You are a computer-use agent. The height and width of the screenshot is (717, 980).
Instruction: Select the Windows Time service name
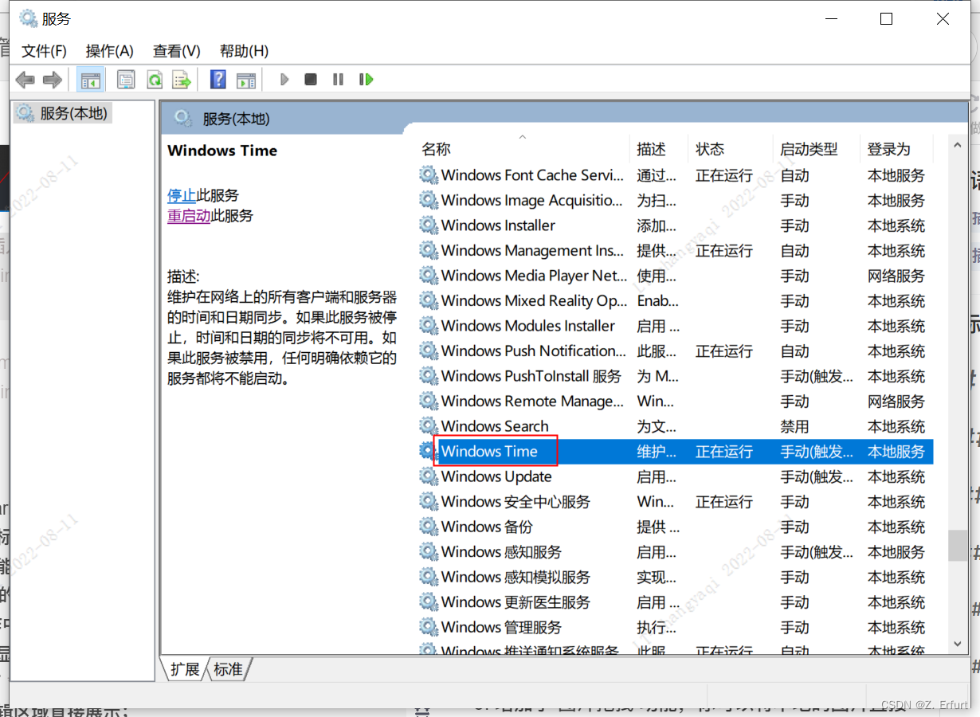489,452
